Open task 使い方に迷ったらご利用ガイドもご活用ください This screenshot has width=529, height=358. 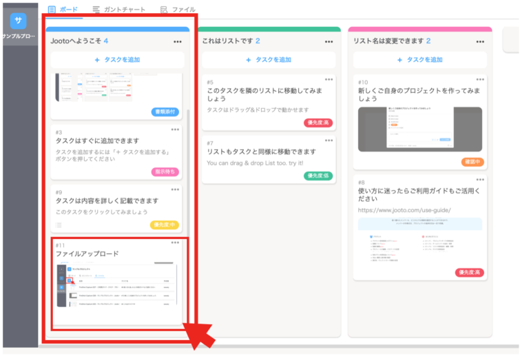(419, 195)
